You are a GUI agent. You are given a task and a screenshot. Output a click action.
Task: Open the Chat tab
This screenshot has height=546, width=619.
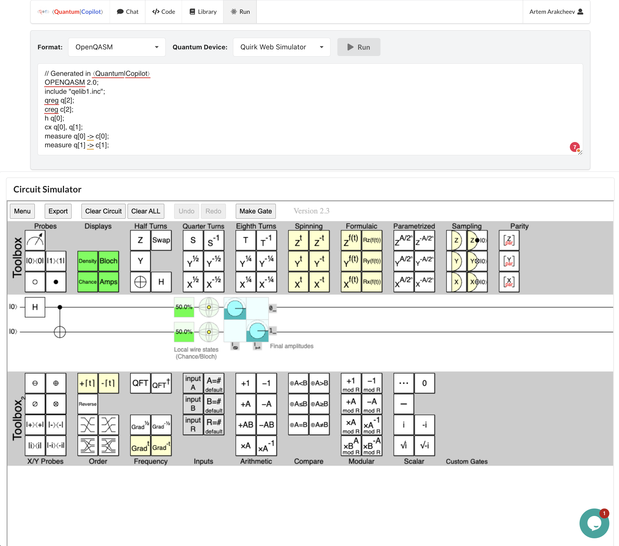coord(128,12)
